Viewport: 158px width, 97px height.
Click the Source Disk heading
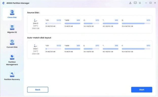[33, 13]
